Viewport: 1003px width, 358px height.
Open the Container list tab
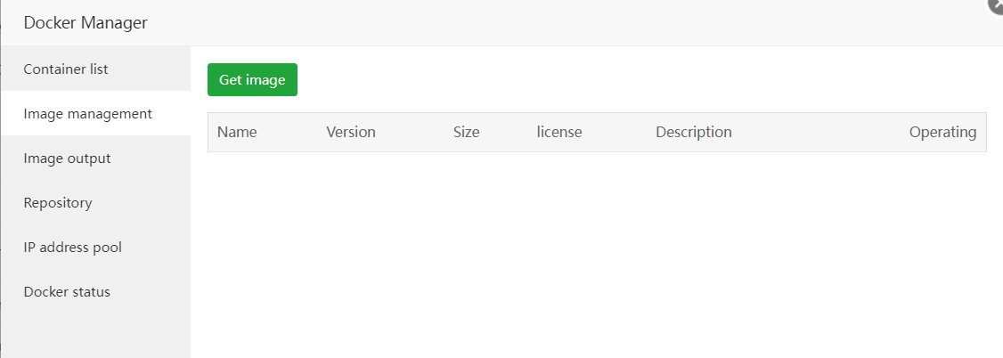[66, 69]
